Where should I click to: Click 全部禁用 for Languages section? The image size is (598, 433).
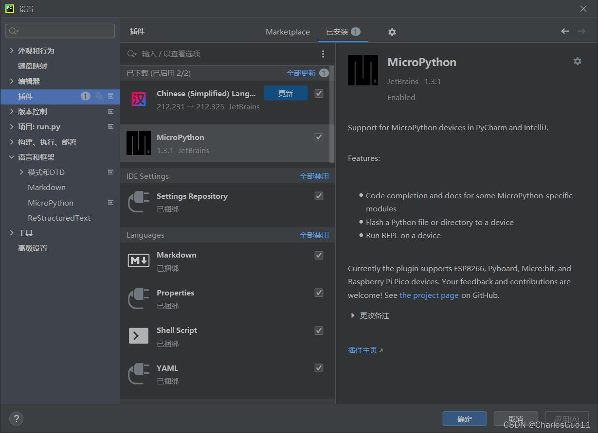[314, 235]
